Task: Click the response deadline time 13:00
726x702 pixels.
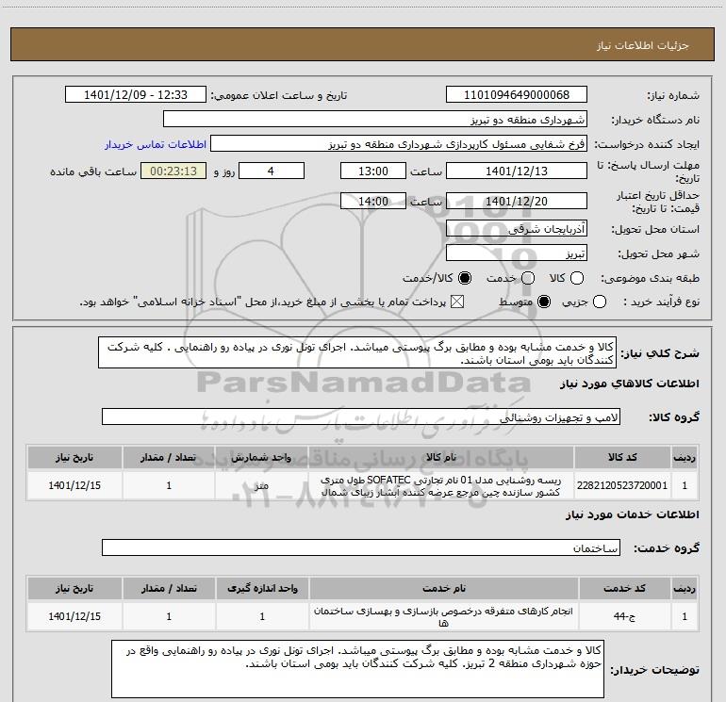Action: point(373,171)
